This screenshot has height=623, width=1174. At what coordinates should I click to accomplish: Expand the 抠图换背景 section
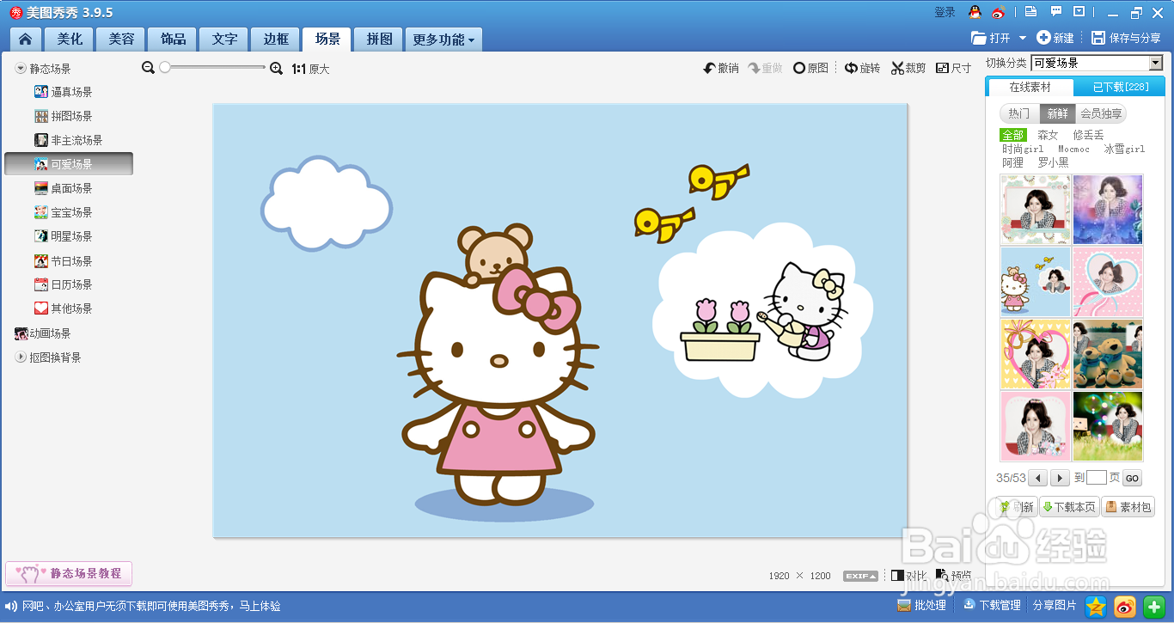pyautogui.click(x=21, y=357)
